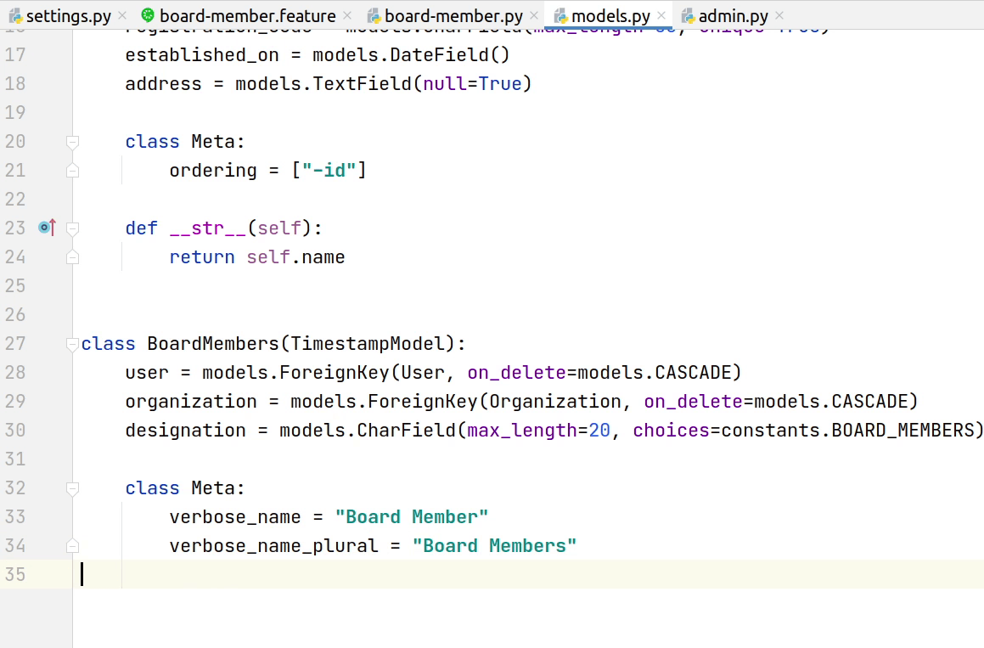
Task: Click line number 28 in the gutter
Action: coord(15,372)
